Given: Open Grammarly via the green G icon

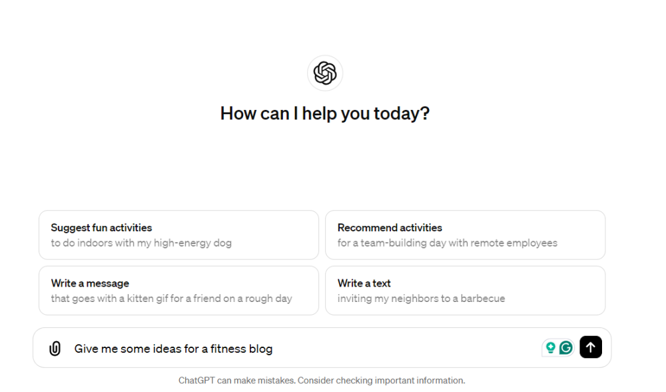Looking at the screenshot, I should tap(565, 347).
